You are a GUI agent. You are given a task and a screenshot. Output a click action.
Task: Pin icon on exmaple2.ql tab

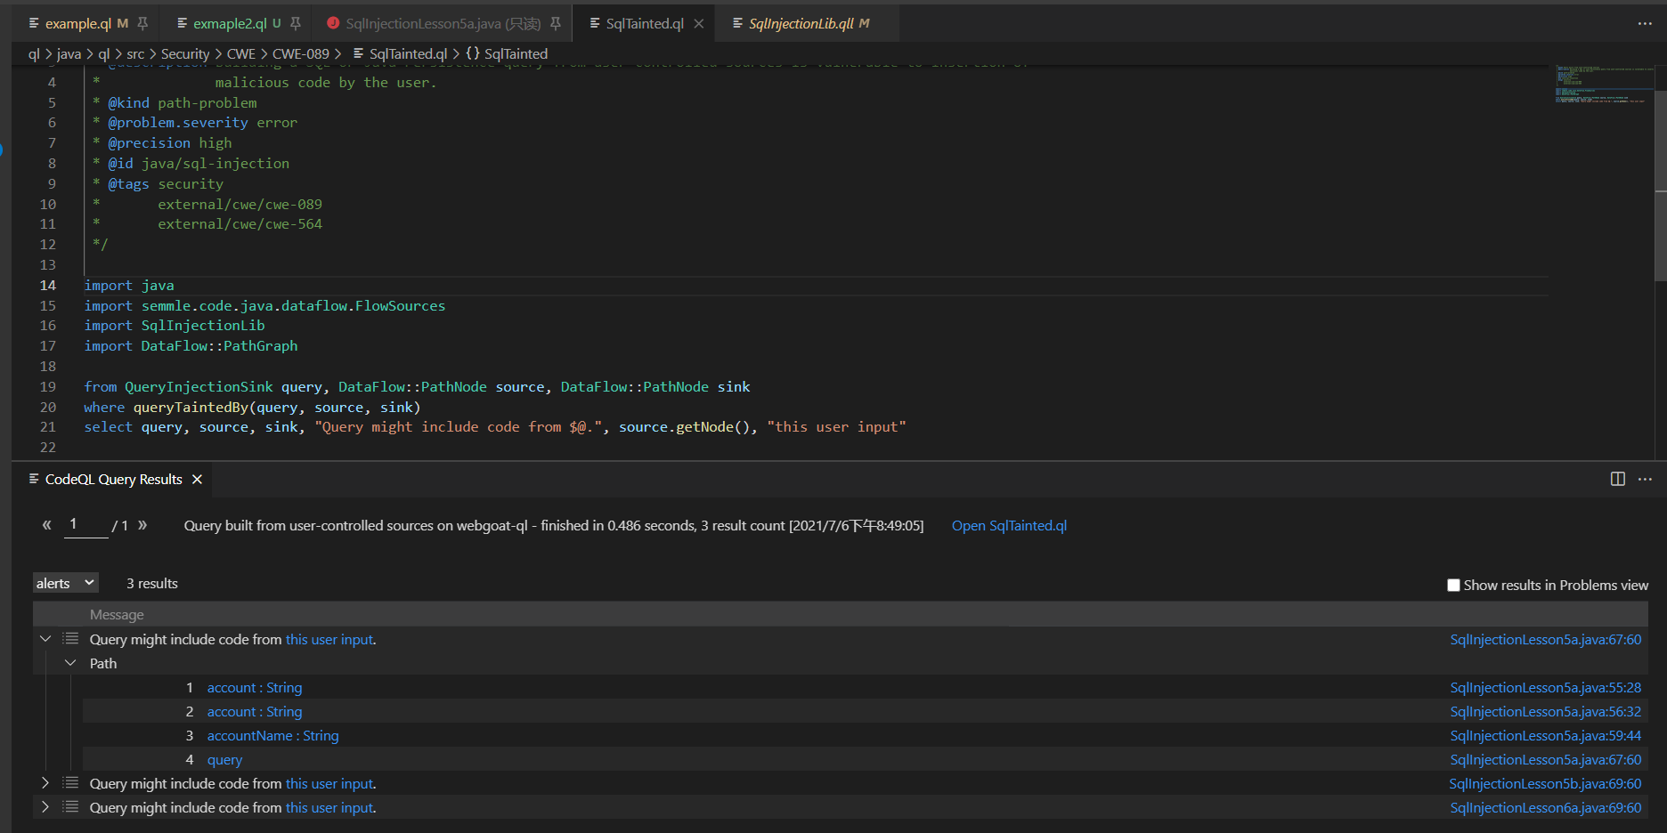(x=296, y=23)
